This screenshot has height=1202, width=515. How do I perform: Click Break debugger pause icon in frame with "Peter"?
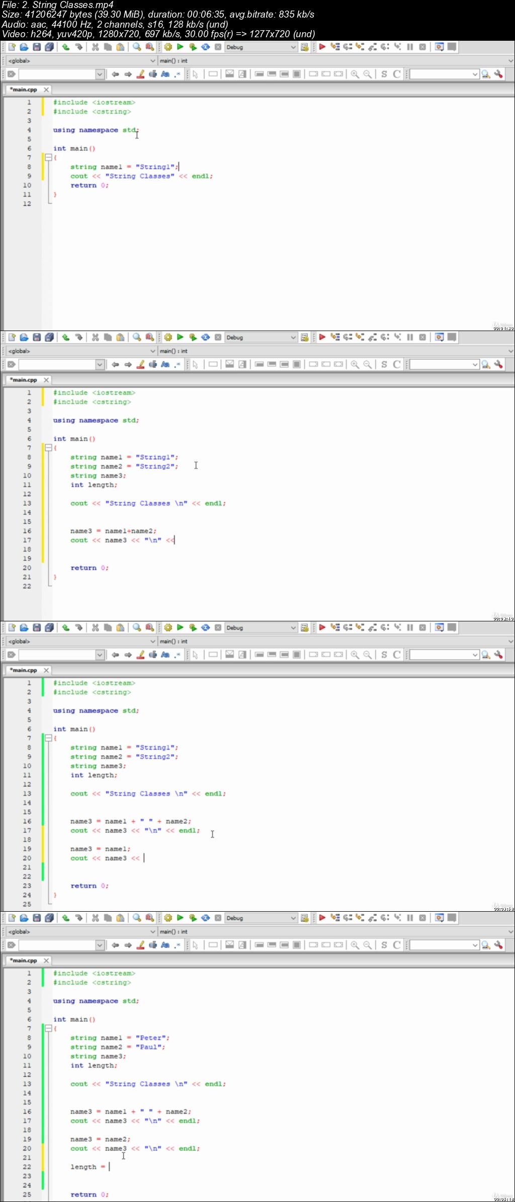tap(410, 918)
